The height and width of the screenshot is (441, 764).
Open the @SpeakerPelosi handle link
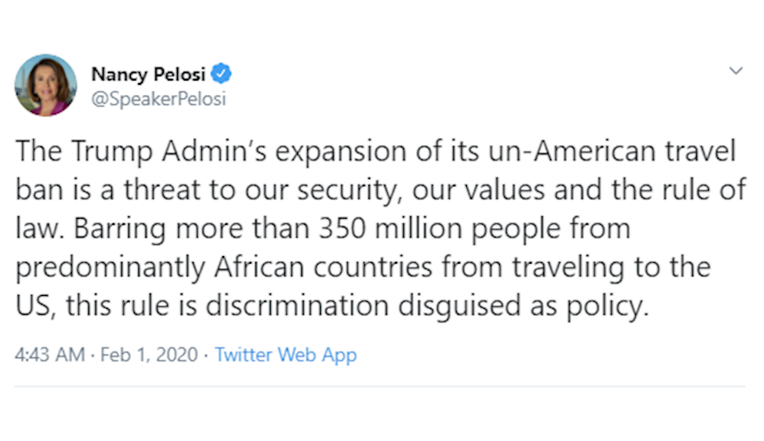[x=158, y=98]
